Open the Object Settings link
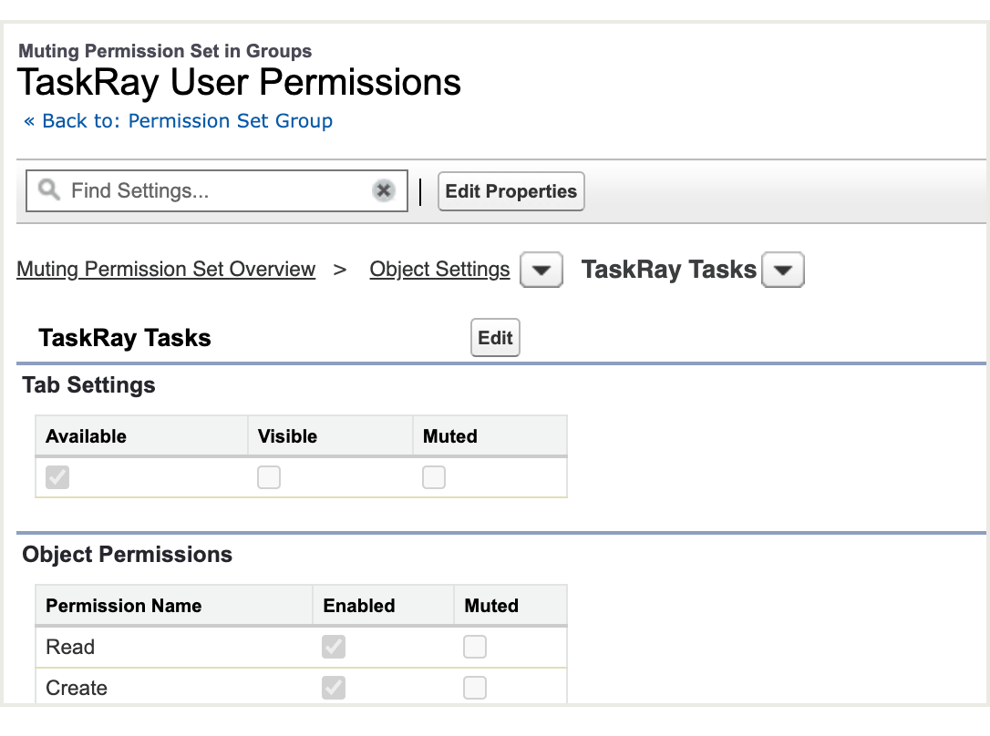Image resolution: width=990 pixels, height=736 pixels. 439,270
